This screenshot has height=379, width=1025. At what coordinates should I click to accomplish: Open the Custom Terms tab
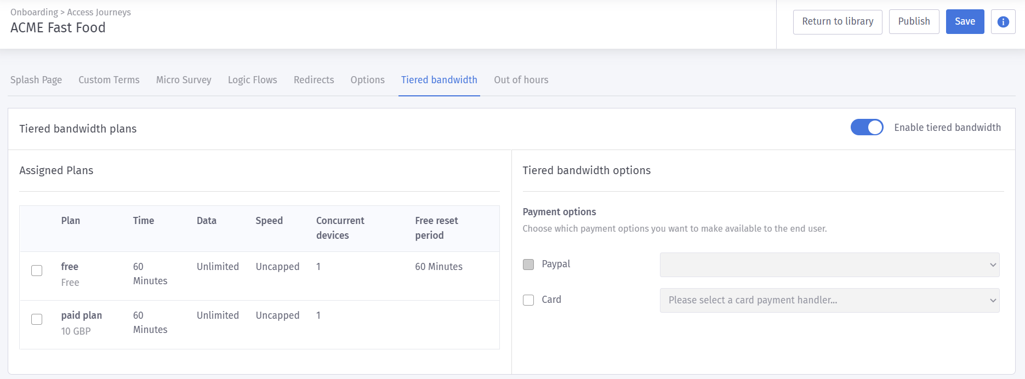pyautogui.click(x=109, y=80)
